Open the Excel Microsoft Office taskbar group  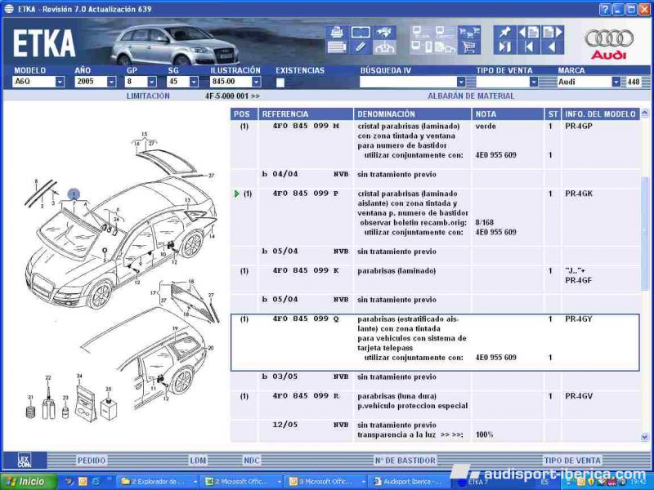tap(242, 482)
